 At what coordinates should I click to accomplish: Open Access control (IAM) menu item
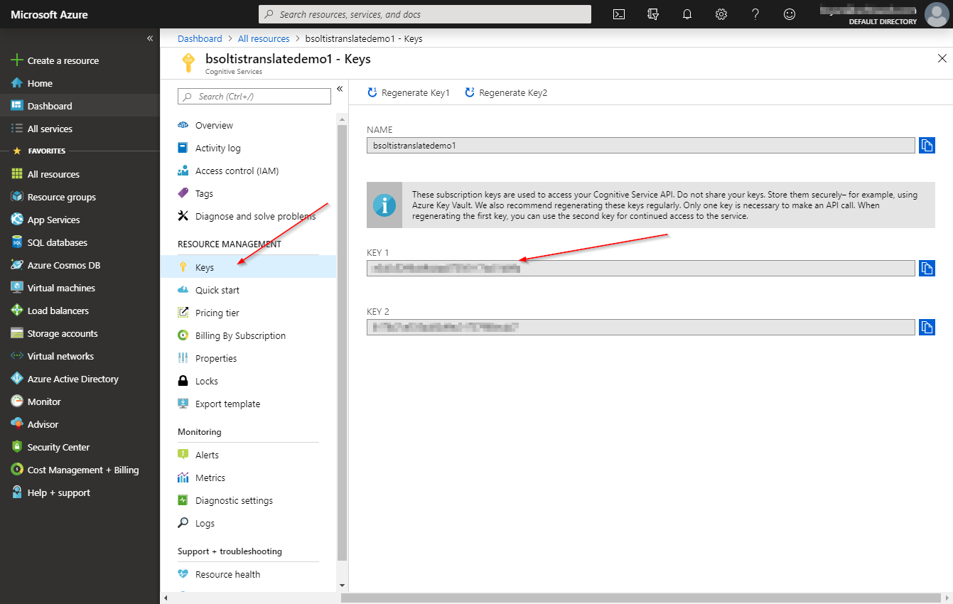point(237,171)
